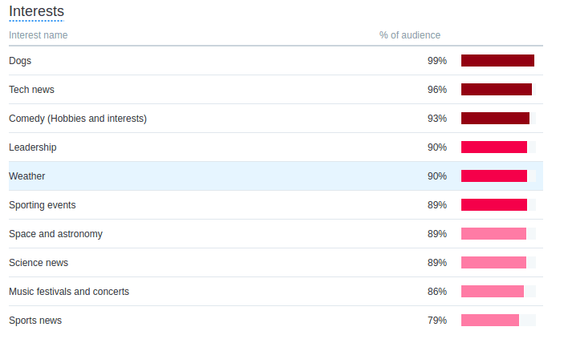Select the Dogs interest row
This screenshot has width=564, height=343.
click(276, 61)
